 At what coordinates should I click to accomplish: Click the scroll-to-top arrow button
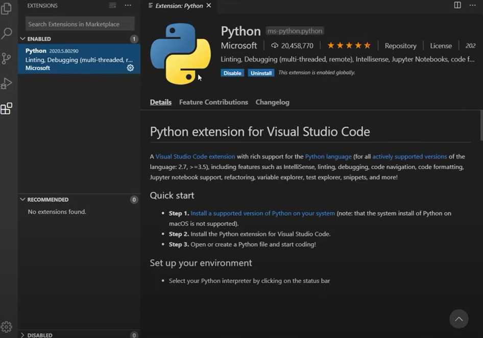pyautogui.click(x=458, y=319)
